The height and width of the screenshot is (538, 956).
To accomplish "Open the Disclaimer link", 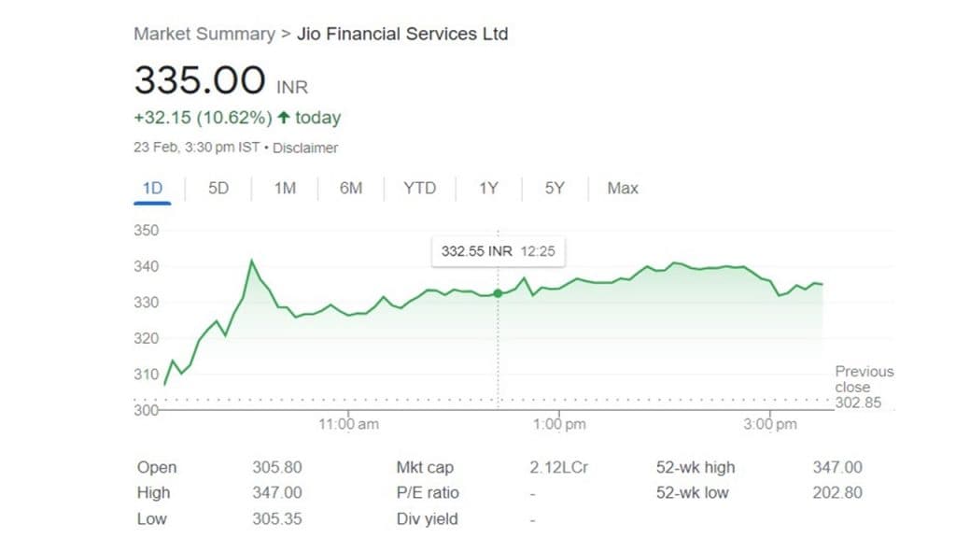I will (x=306, y=148).
